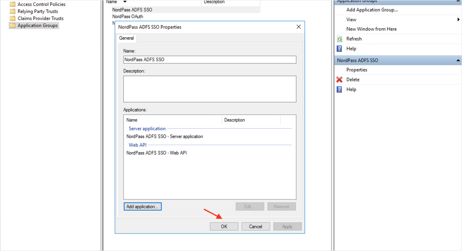462x251 pixels.
Task: Click the Claims Provider Trusts folder icon
Action: pyautogui.click(x=13, y=18)
